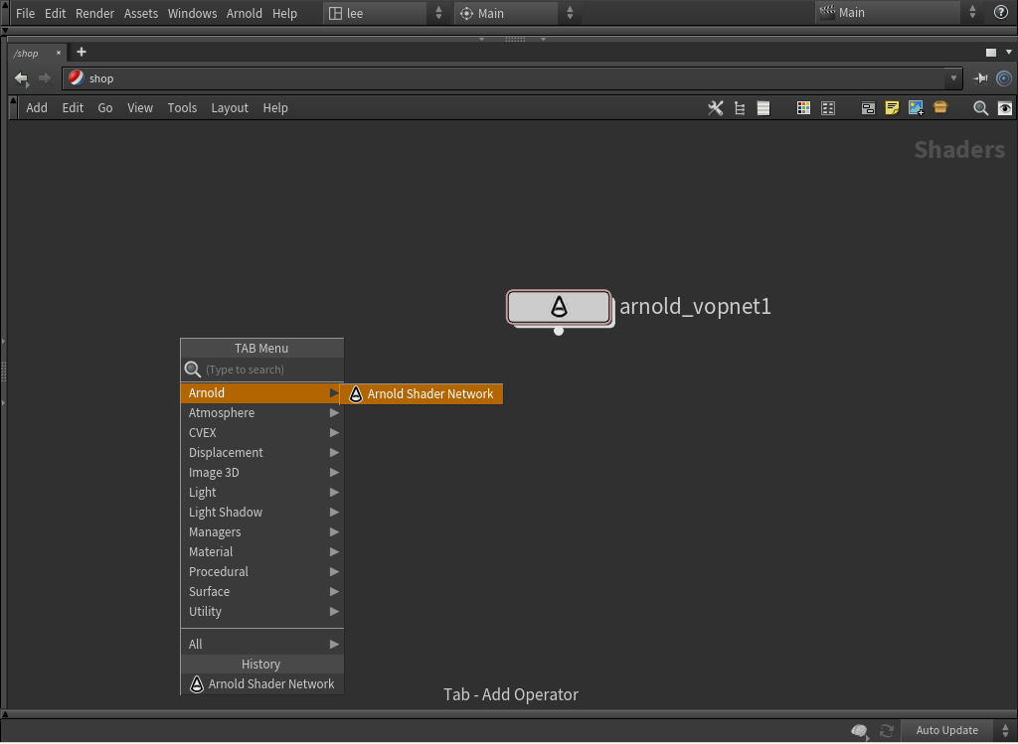
Task: Click the shop breadcrumb path field
Action: click(x=298, y=77)
